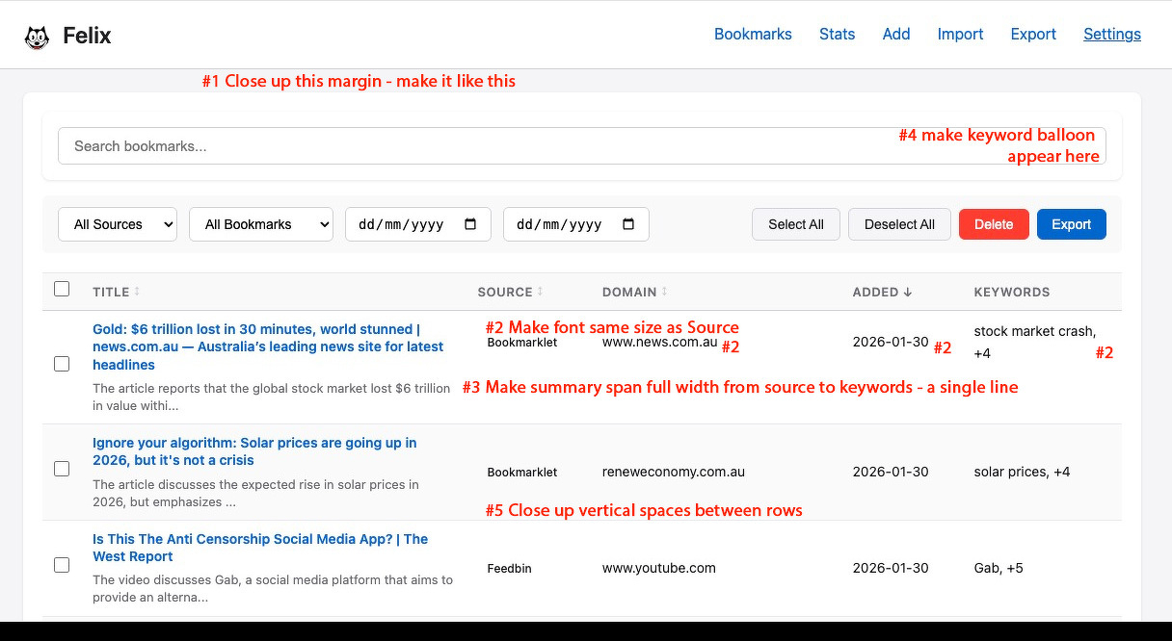Go to Stats in top navigation
This screenshot has height=641, width=1172.
pyautogui.click(x=837, y=35)
